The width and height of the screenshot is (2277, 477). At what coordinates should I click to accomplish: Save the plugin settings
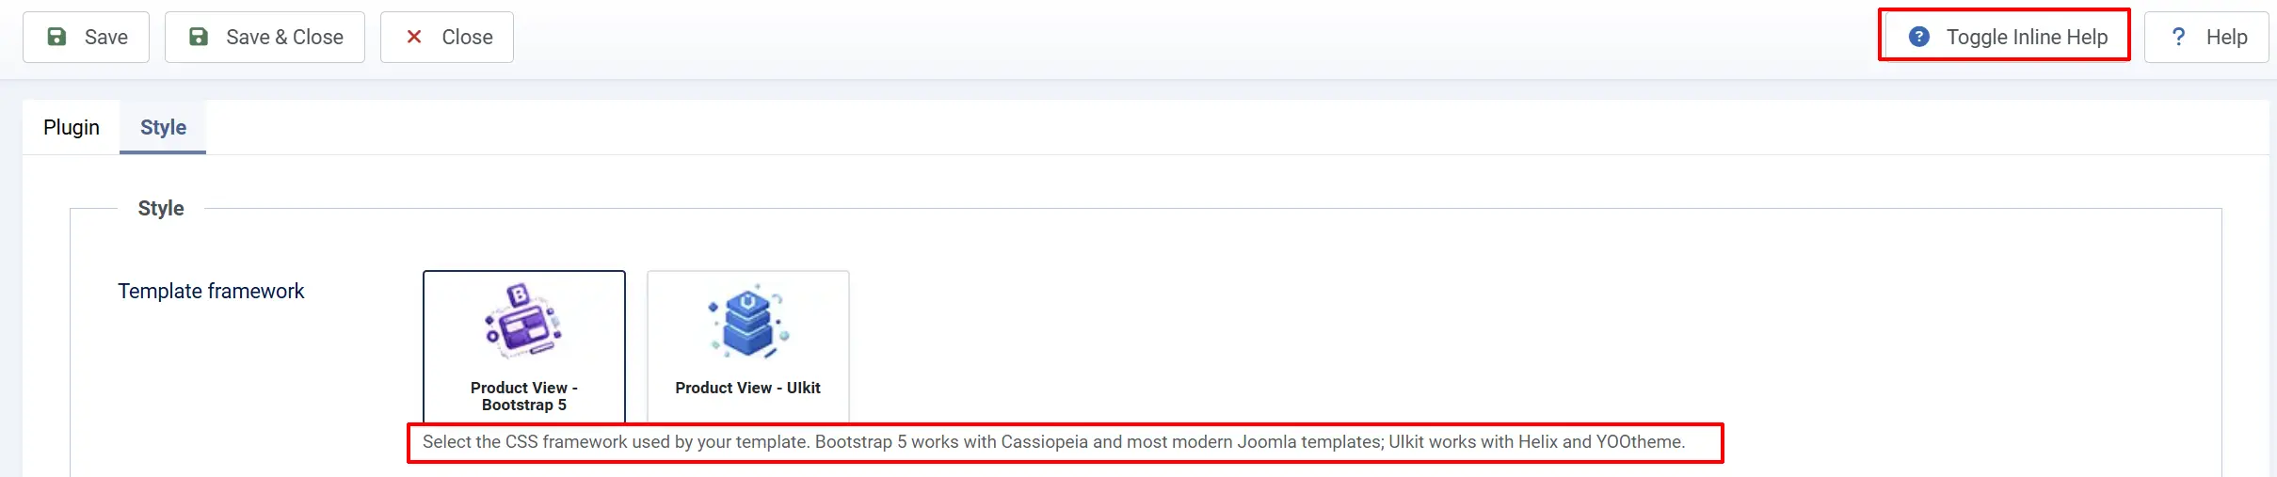tap(86, 37)
